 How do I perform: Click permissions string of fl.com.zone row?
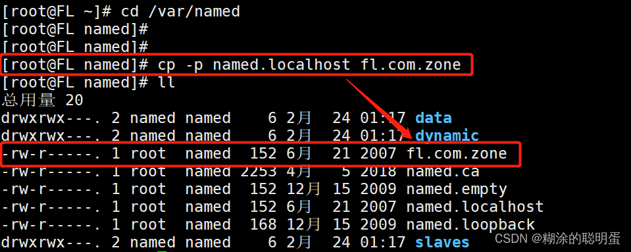51,154
